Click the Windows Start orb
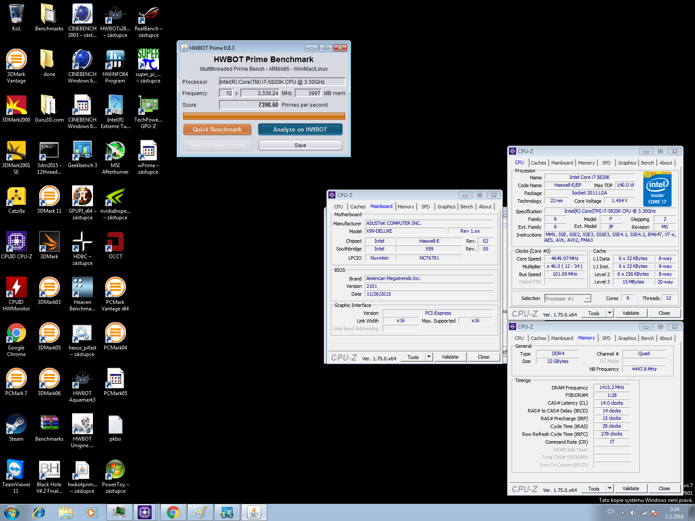 (x=12, y=513)
